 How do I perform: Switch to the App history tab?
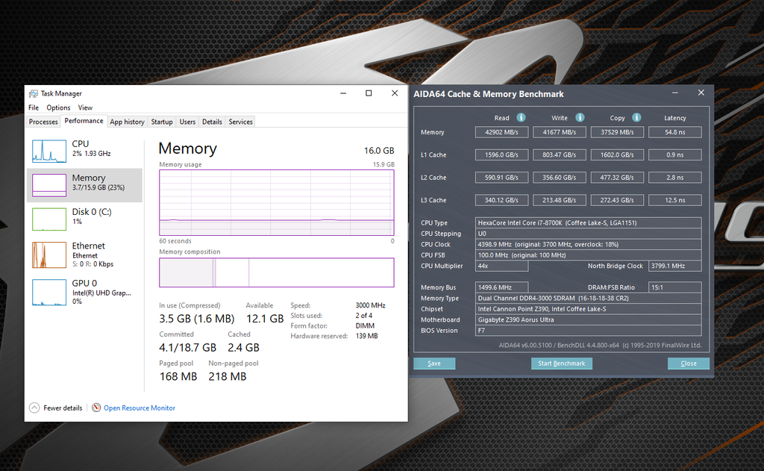pos(127,122)
